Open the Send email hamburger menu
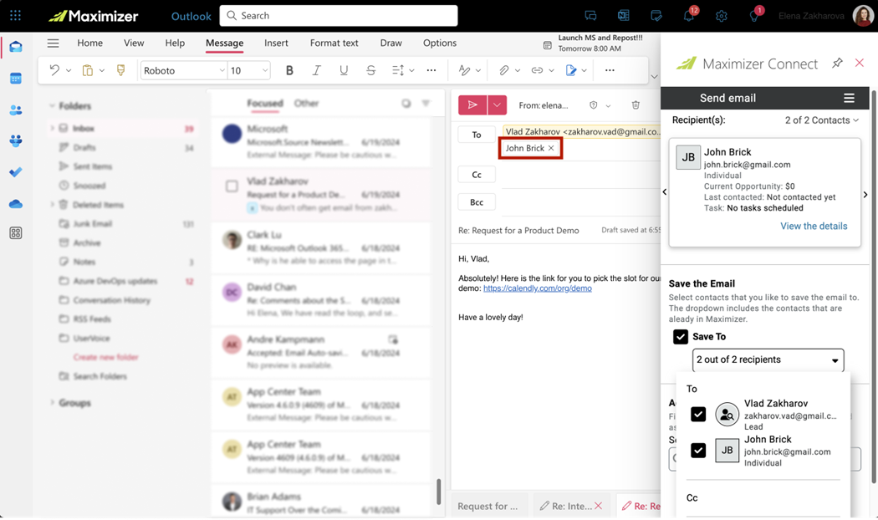Image resolution: width=878 pixels, height=520 pixels. point(849,98)
